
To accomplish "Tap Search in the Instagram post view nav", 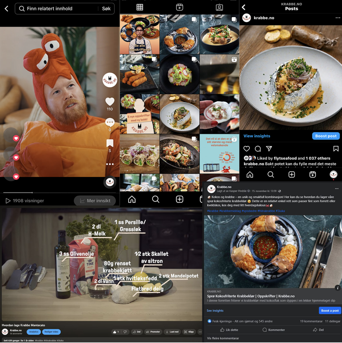I will (271, 174).
